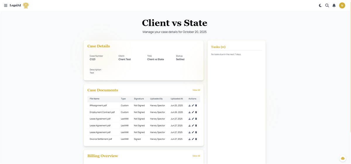This screenshot has width=351, height=164.
Task: Click the client value Client Test
Action: point(125,59)
